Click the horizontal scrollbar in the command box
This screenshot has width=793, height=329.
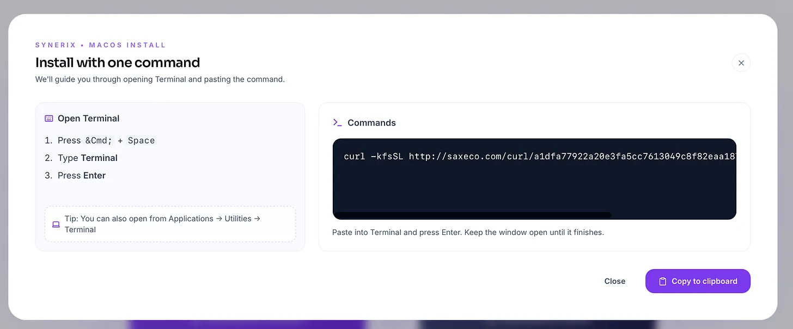pyautogui.click(x=472, y=215)
